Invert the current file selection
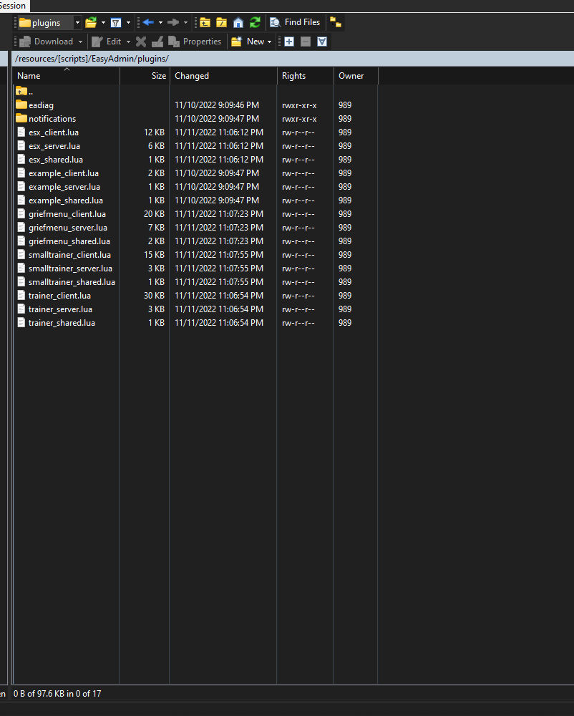 321,42
